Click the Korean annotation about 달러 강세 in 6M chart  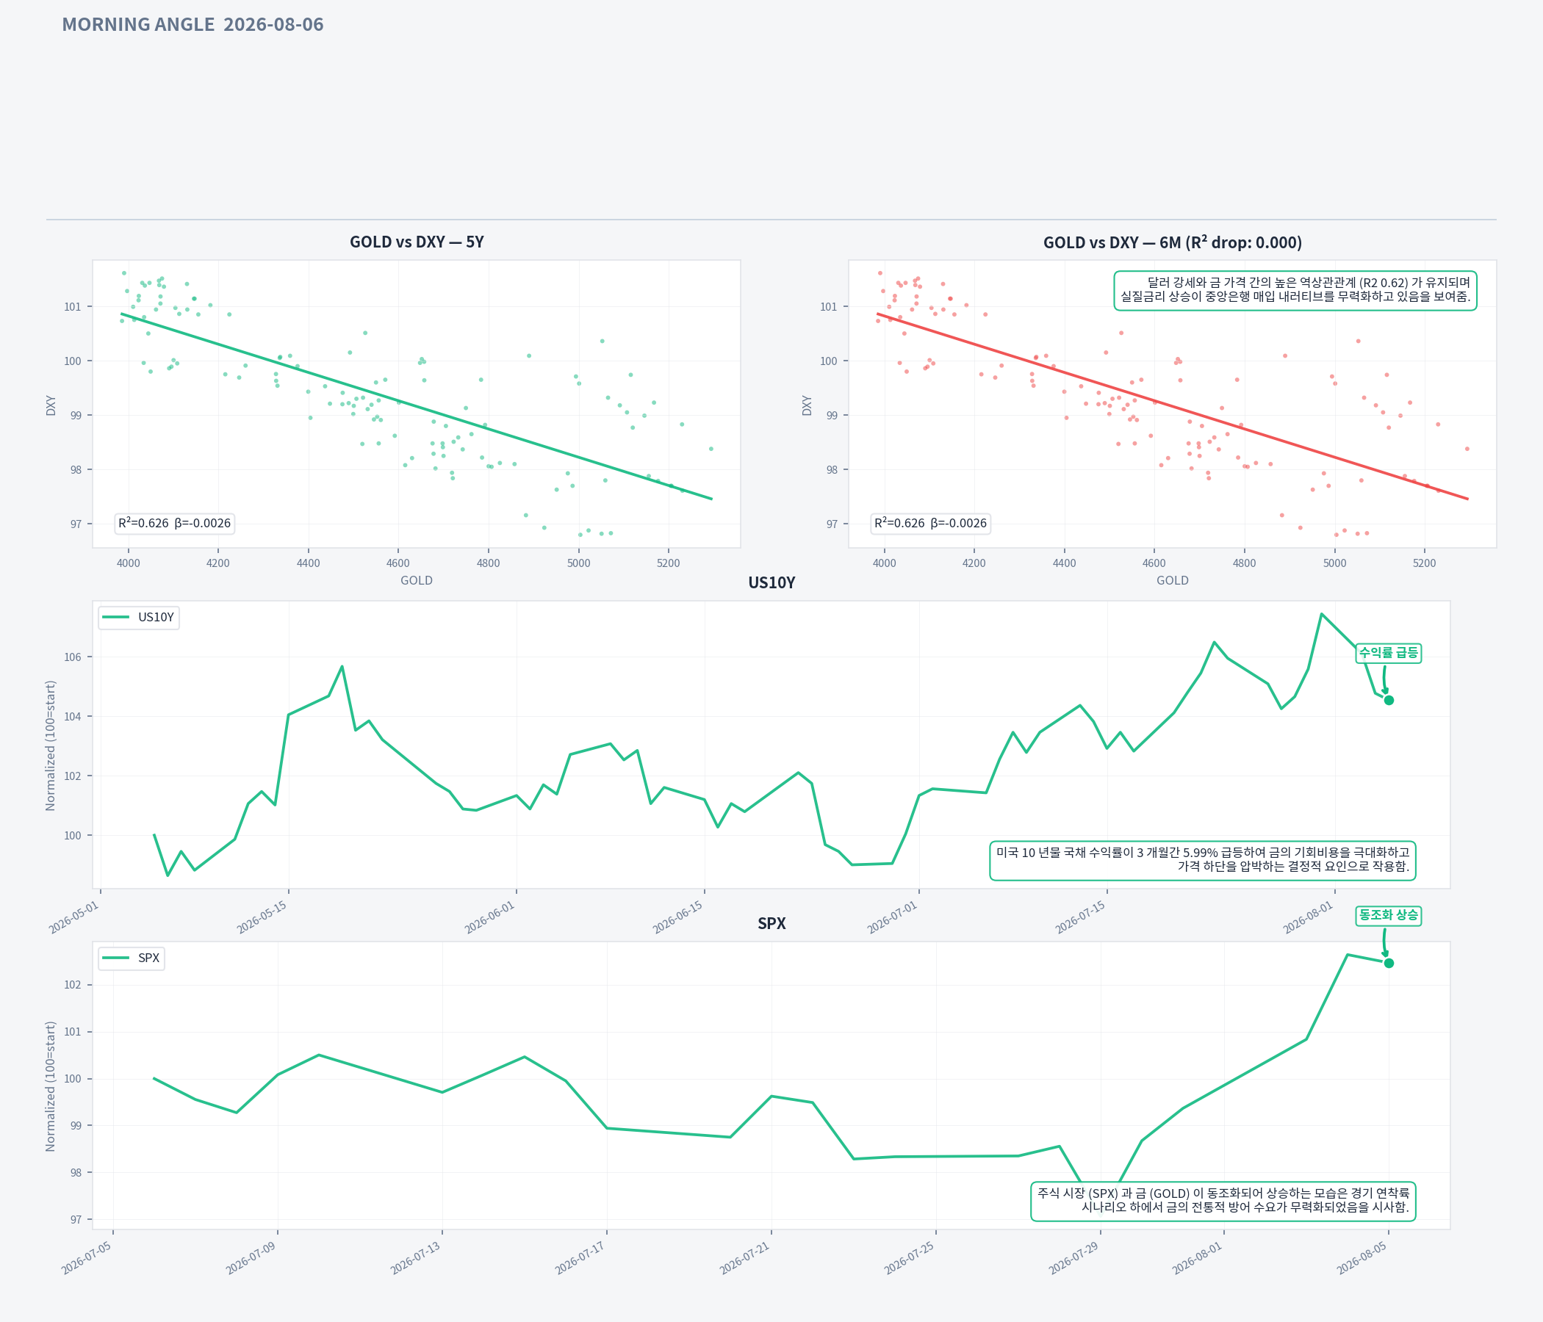[x=1295, y=290]
